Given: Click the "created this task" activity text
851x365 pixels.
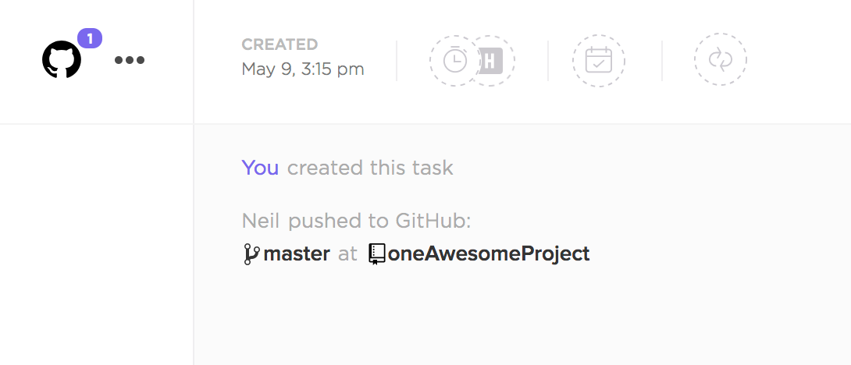Looking at the screenshot, I should 370,168.
